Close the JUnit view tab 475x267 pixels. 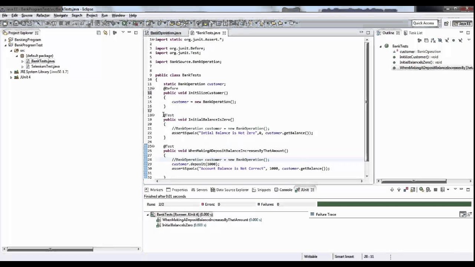[x=312, y=190]
